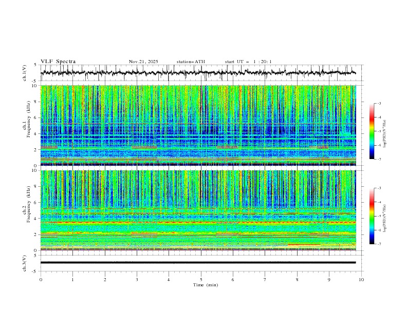Click inside the ch.2 spectrogram panel

pyautogui.click(x=200, y=210)
